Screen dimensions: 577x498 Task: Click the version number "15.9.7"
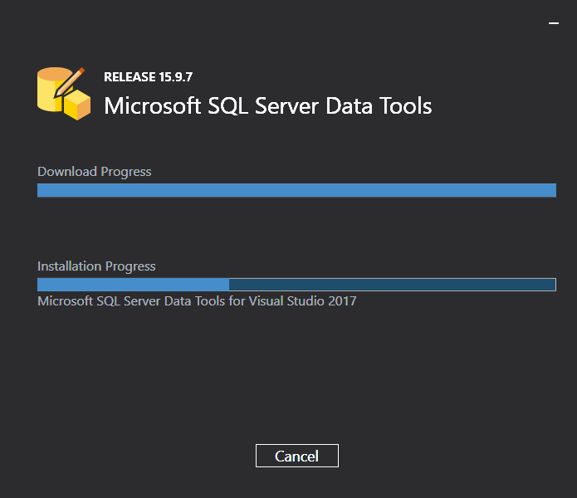click(175, 77)
